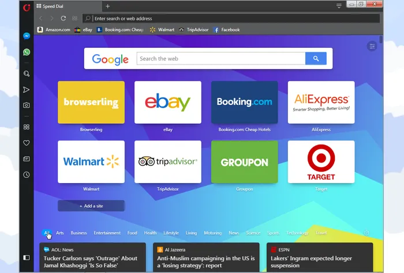Select the Science news category
404x273 pixels.
[x=253, y=233]
